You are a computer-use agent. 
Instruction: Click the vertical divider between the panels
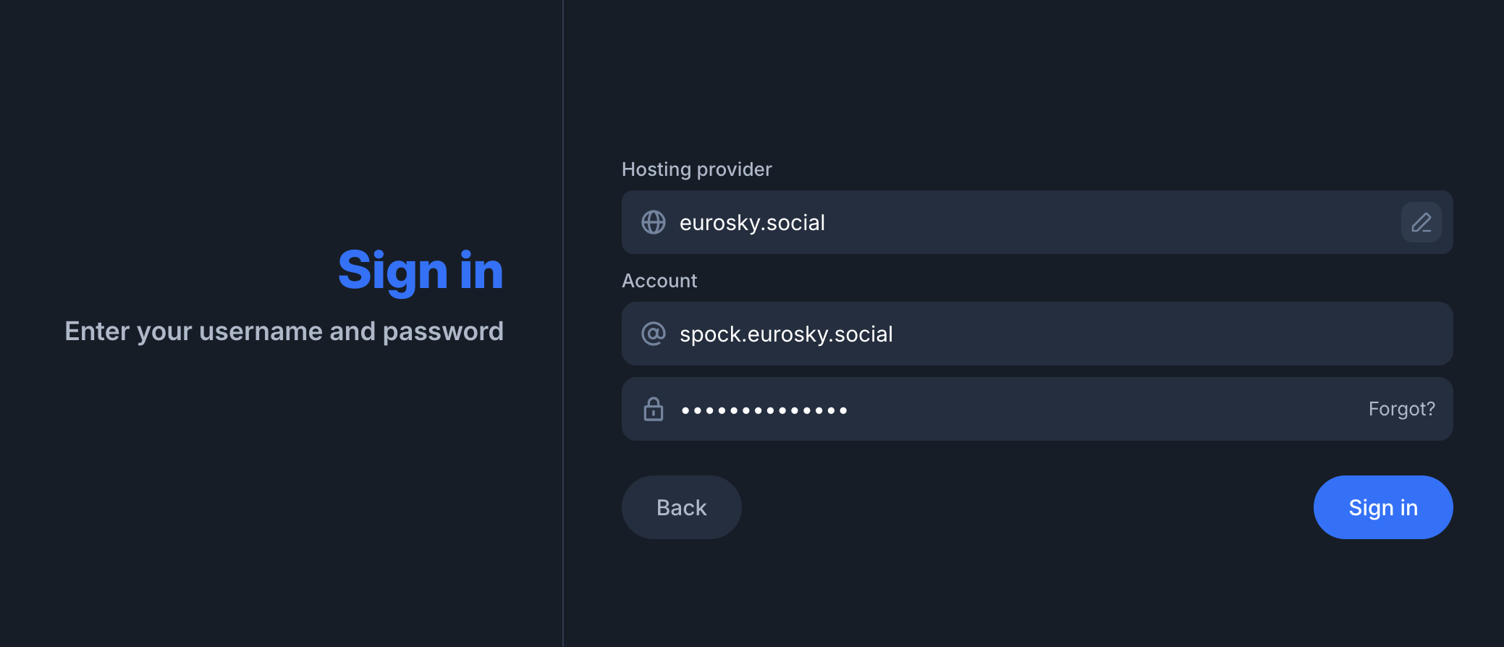[x=563, y=323]
